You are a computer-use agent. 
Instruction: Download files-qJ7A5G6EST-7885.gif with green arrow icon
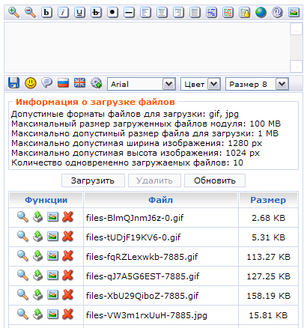tap(38, 276)
